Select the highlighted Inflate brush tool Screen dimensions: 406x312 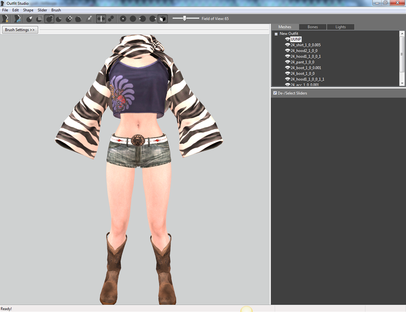49,18
